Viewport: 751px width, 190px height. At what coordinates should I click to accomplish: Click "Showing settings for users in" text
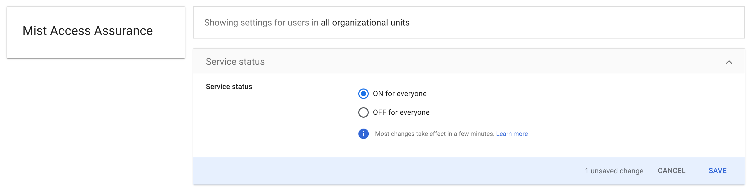[x=261, y=23]
